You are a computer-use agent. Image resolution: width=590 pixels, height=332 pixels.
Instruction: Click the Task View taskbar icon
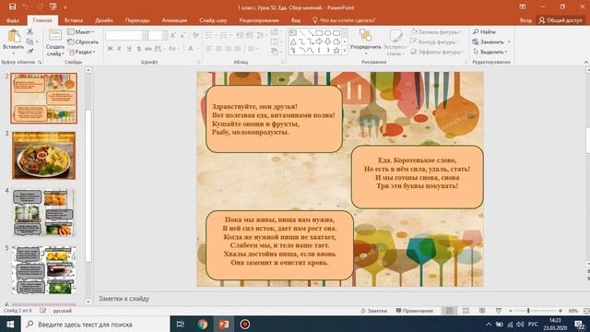pos(181,324)
